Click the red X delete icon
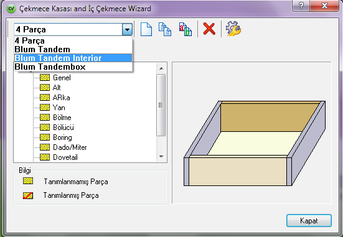 coord(209,29)
